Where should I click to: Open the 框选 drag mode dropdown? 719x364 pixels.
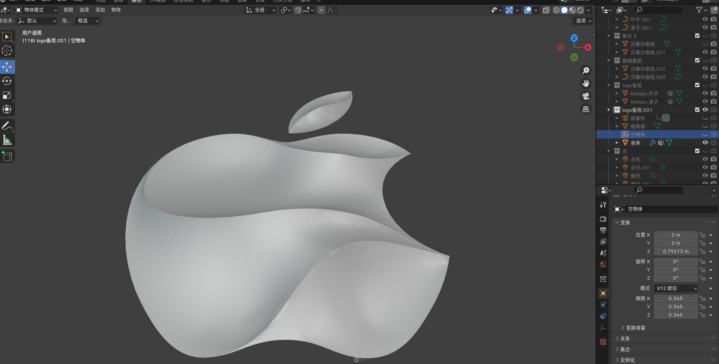click(x=87, y=21)
